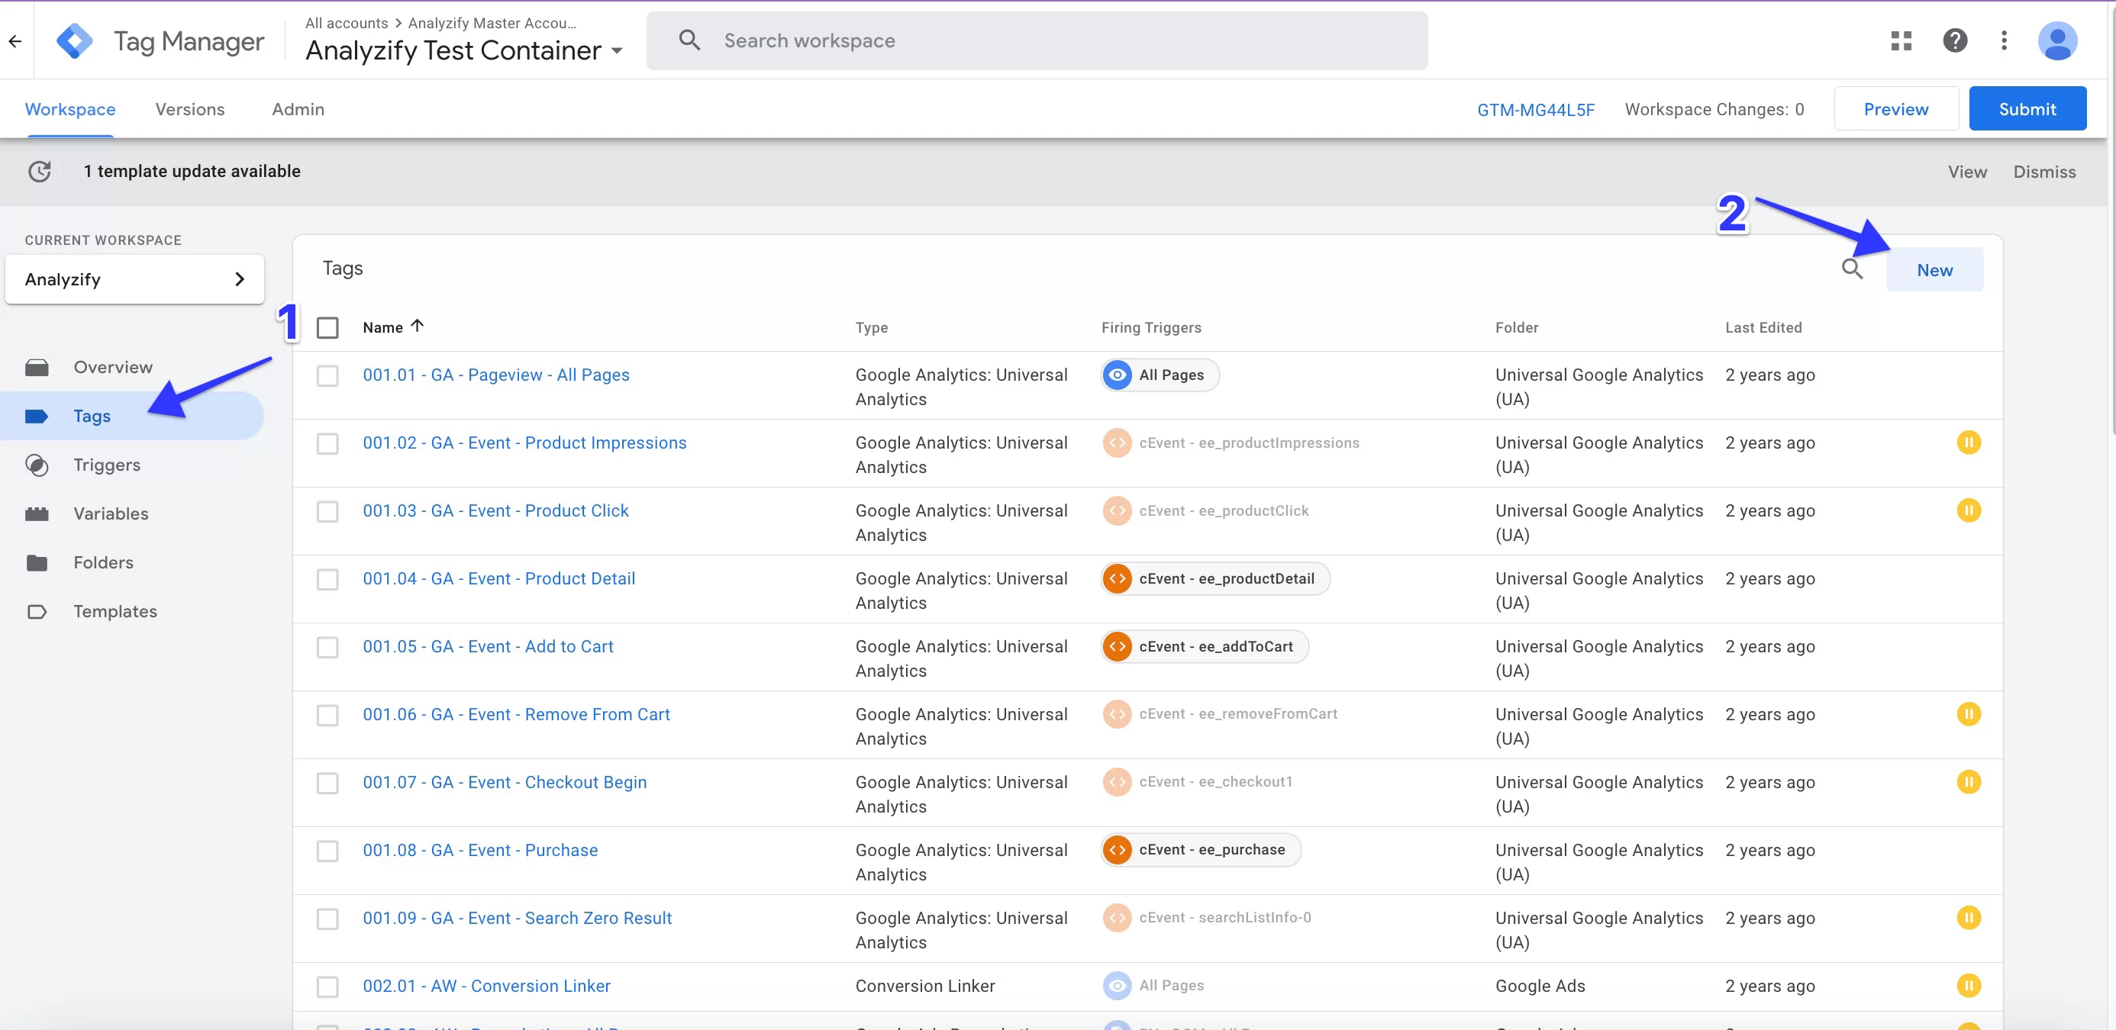The image size is (2116, 1030).
Task: Click the back arrow beside Tag Manager
Action: click(15, 41)
